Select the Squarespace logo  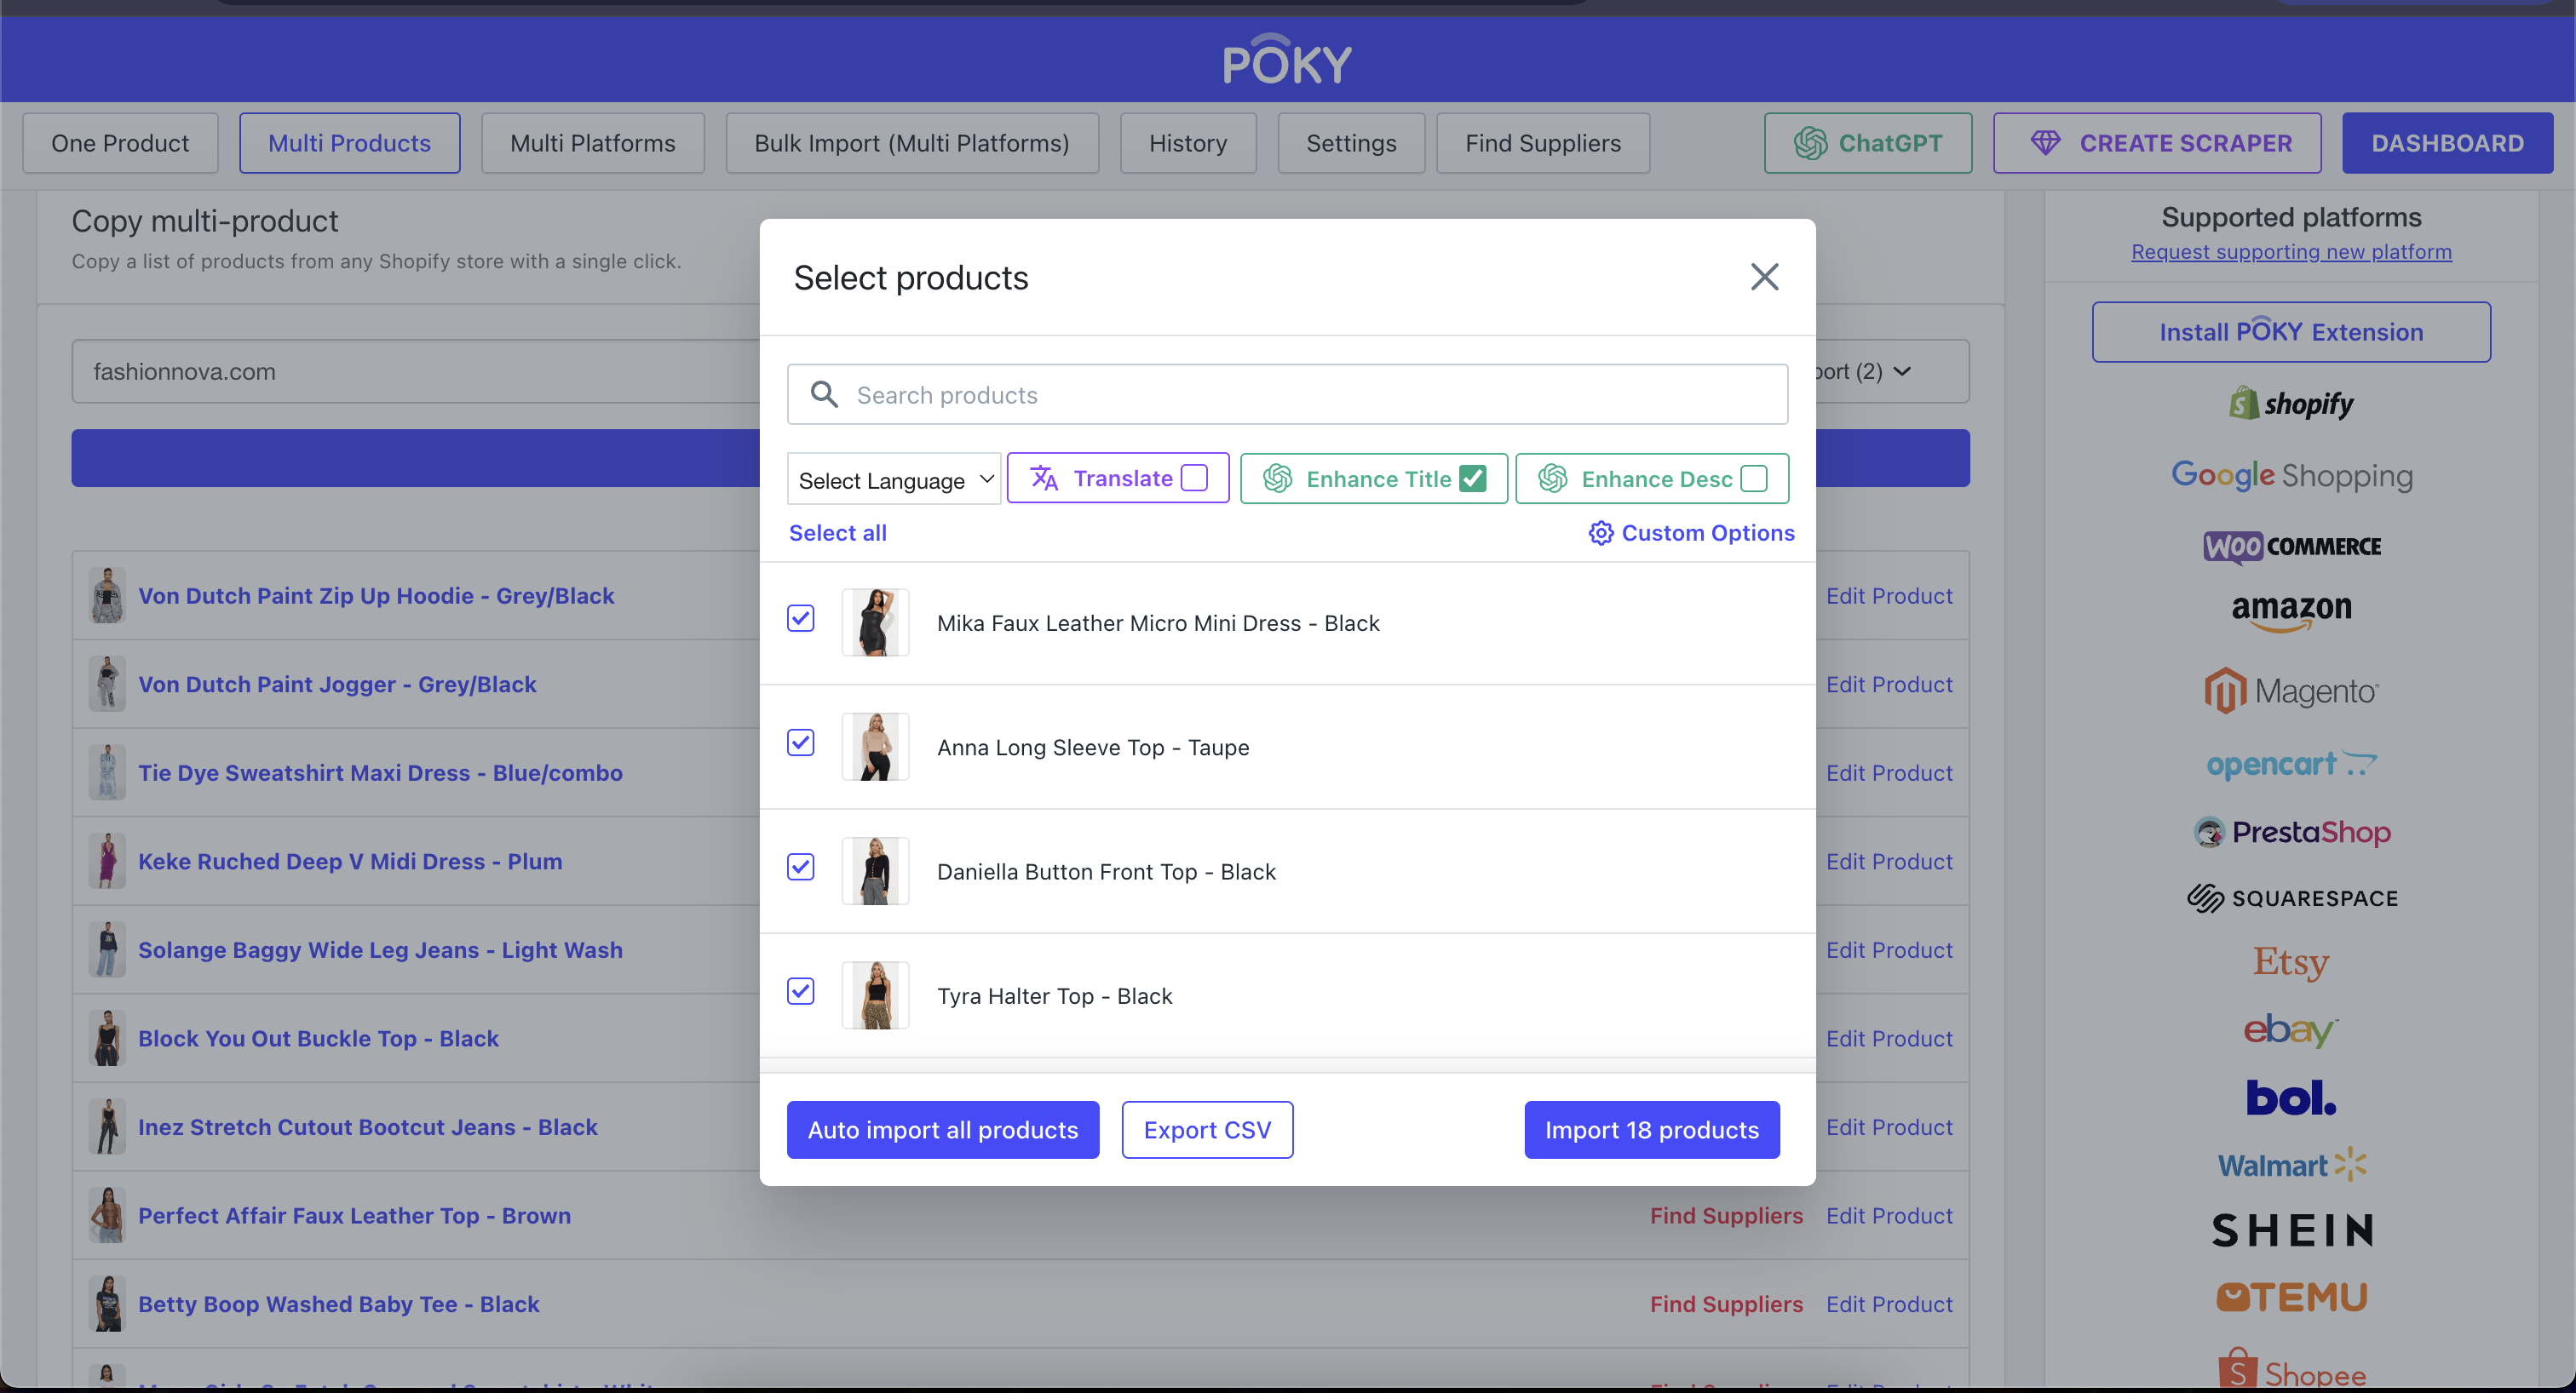point(2291,898)
